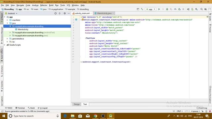Open the File menu

[x=2, y=5]
